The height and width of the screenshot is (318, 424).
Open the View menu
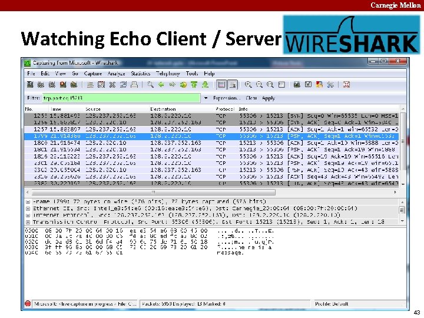coord(60,73)
